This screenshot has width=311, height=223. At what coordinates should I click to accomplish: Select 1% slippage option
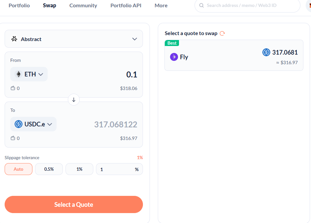click(x=79, y=169)
